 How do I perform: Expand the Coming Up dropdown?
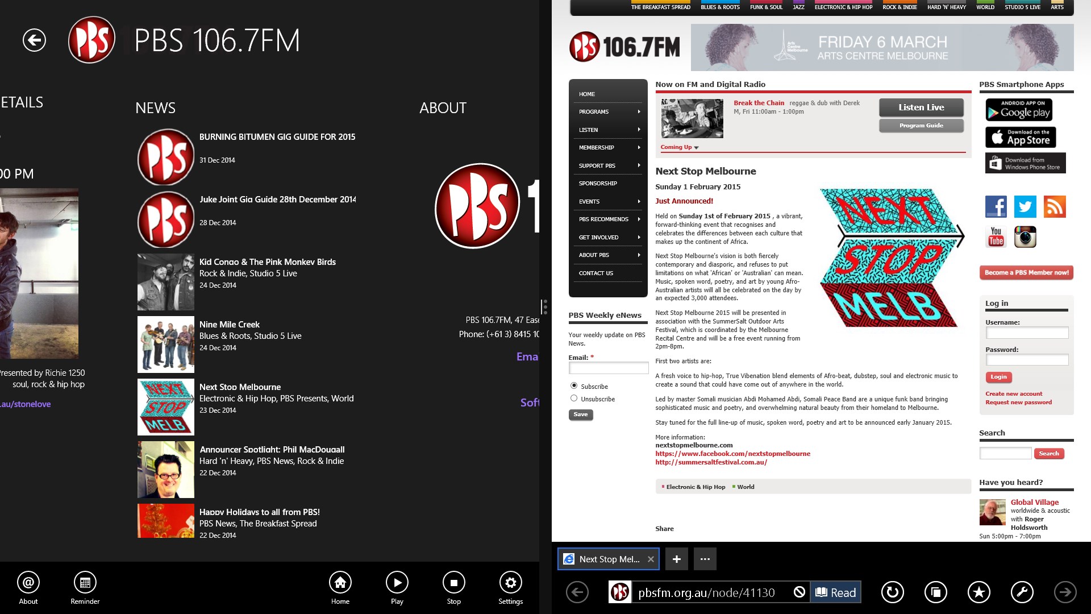(x=680, y=147)
